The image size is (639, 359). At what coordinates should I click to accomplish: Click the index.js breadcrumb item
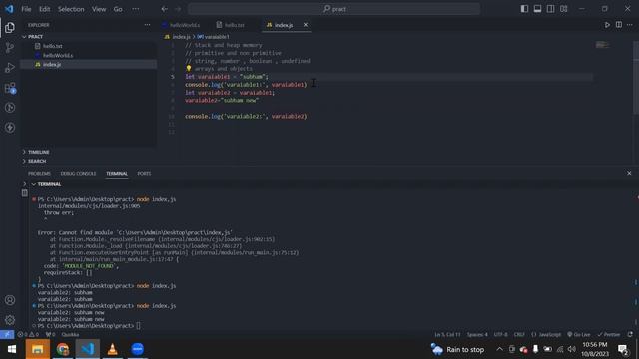click(178, 37)
